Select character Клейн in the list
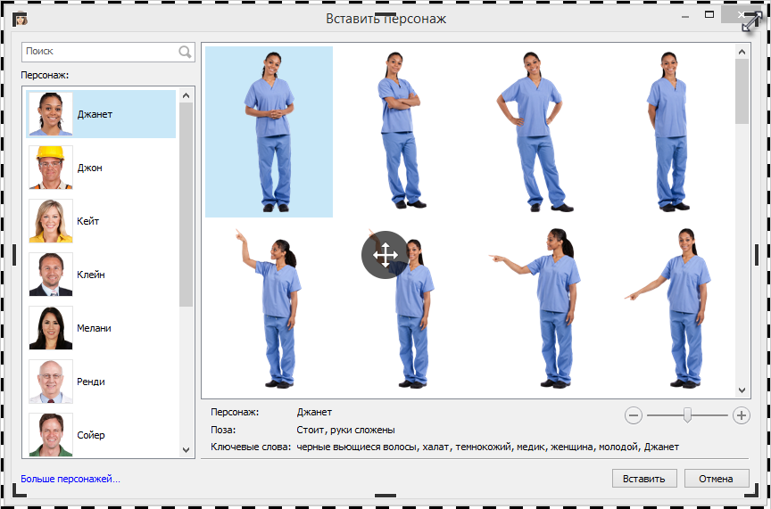 point(101,275)
